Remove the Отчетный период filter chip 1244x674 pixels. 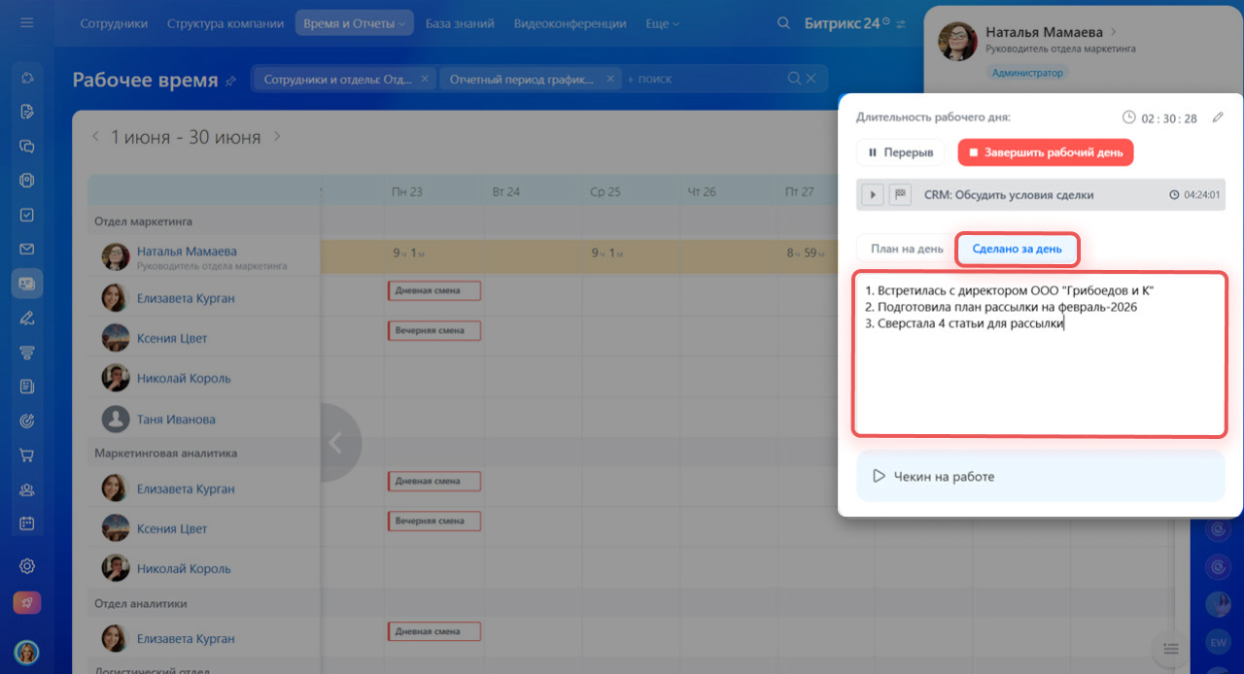click(610, 80)
